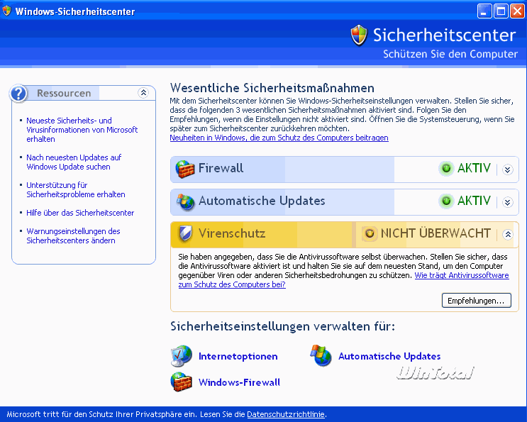Click the green AKTIV indicator for Automatische Updates
This screenshot has width=527, height=422.
click(x=446, y=201)
